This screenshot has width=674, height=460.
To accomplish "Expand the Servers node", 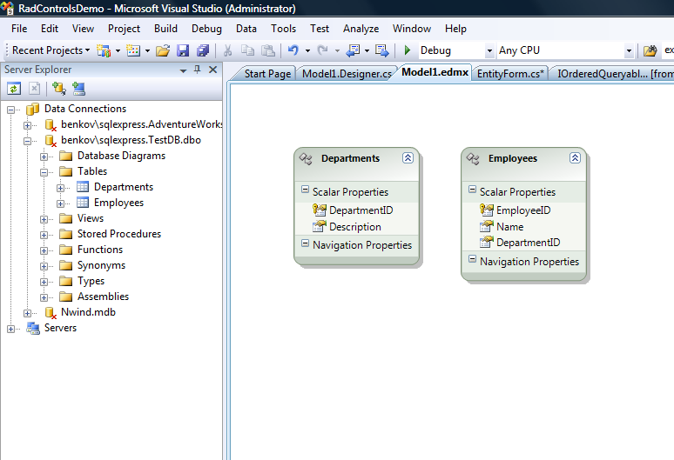I will [x=10, y=329].
